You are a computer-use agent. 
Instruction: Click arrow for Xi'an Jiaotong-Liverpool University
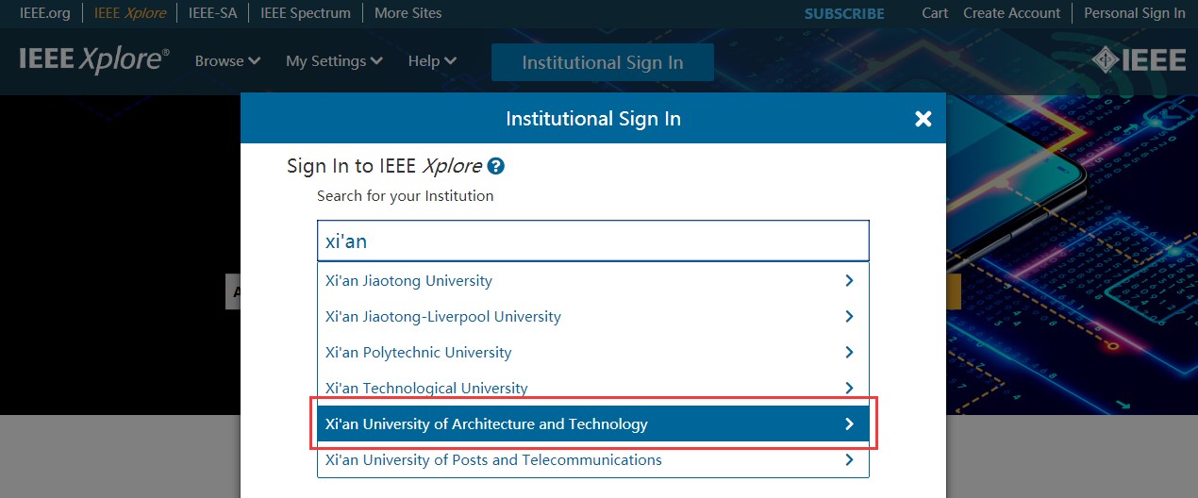click(x=849, y=316)
